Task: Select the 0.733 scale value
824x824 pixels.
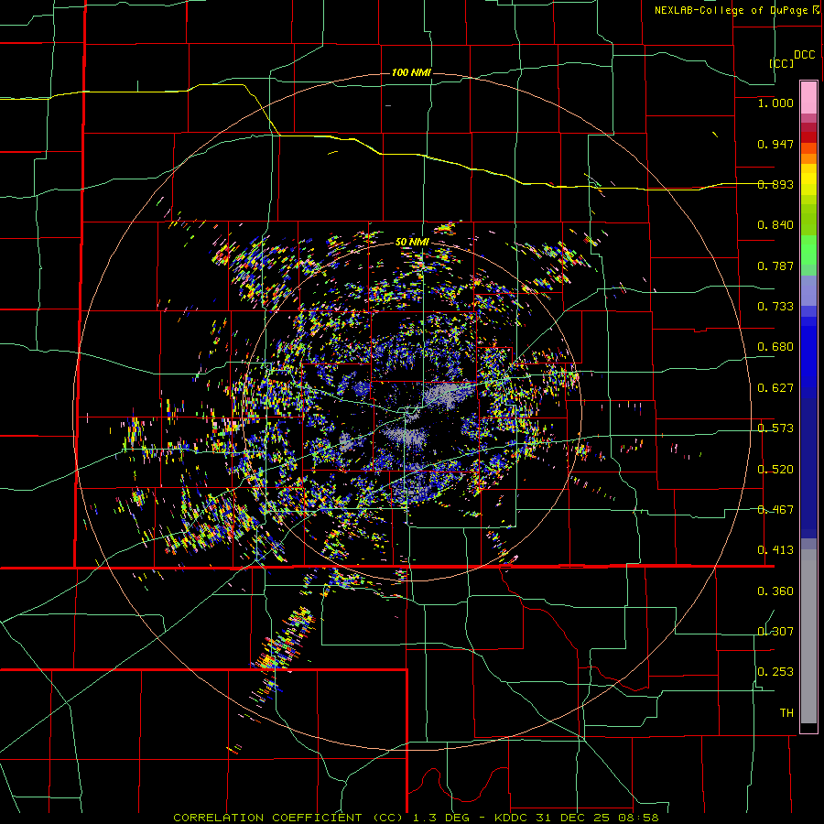Action: pos(775,307)
